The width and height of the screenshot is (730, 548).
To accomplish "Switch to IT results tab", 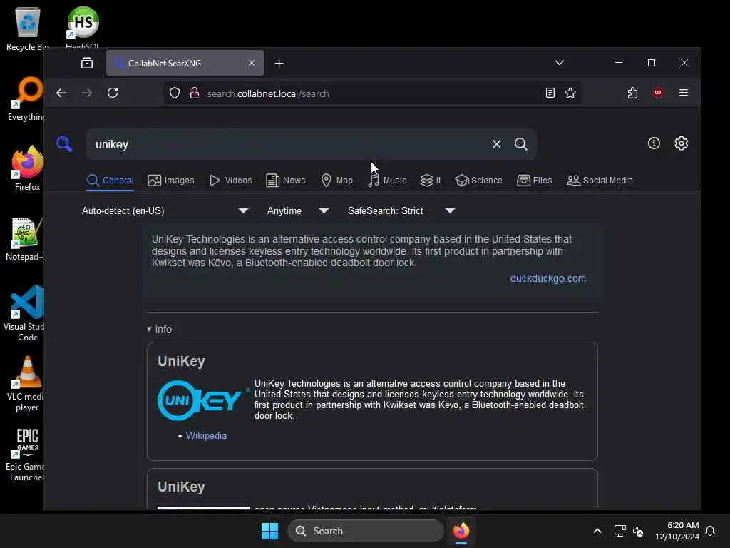I will pos(430,181).
